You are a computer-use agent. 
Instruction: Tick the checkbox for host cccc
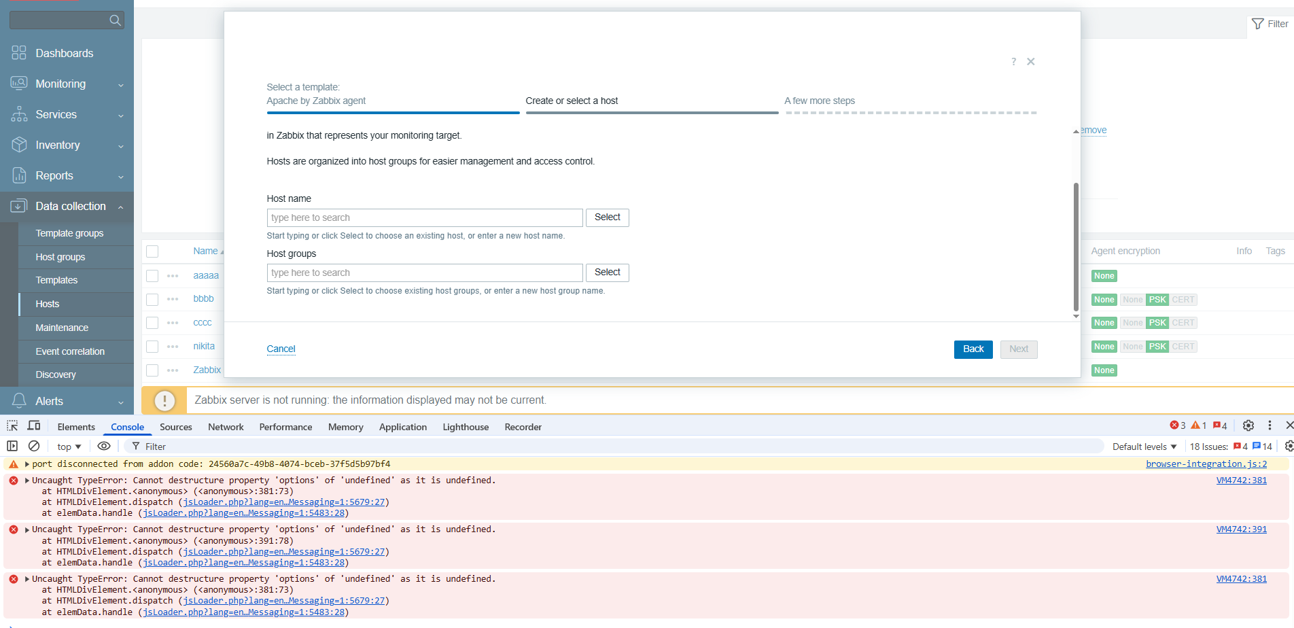click(152, 323)
